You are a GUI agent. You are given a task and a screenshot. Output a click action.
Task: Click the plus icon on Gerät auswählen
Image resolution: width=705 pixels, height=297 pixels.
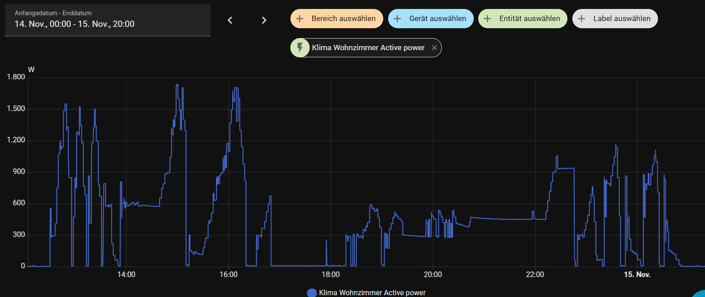[x=397, y=19]
